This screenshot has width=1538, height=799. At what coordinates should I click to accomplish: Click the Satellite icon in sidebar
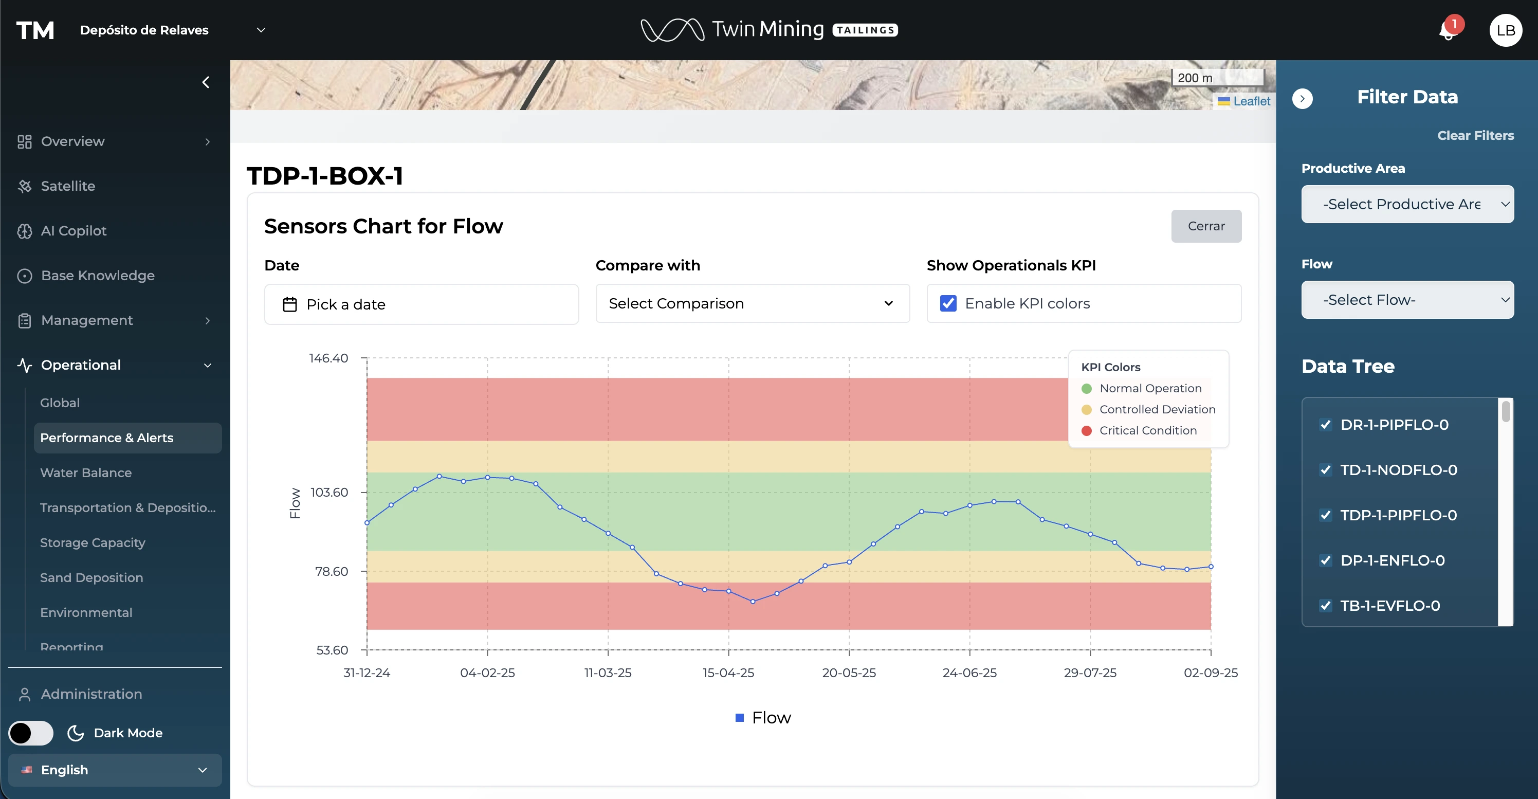(x=25, y=186)
